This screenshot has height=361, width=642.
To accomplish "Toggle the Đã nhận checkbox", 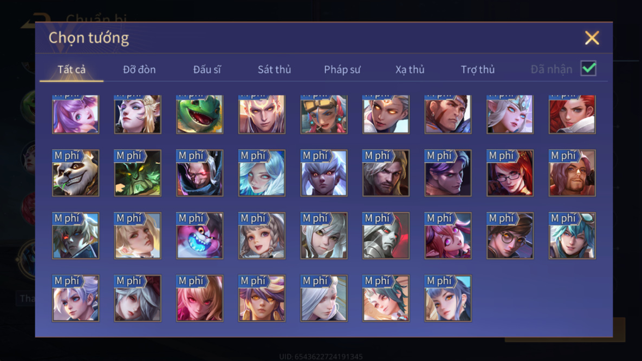I will pos(588,68).
